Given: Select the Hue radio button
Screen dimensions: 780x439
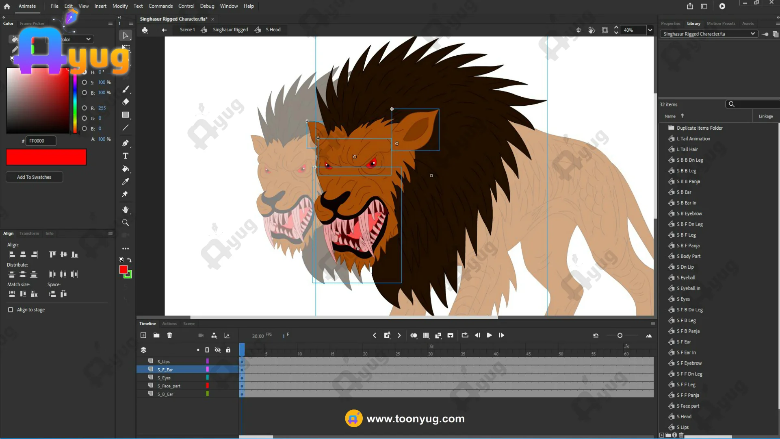Looking at the screenshot, I should (x=84, y=72).
